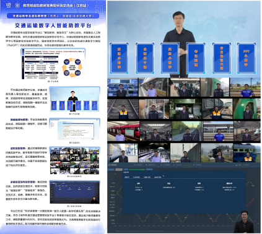
Task: Click the small avatar-with-cards figure on poster
Action: [74, 99]
